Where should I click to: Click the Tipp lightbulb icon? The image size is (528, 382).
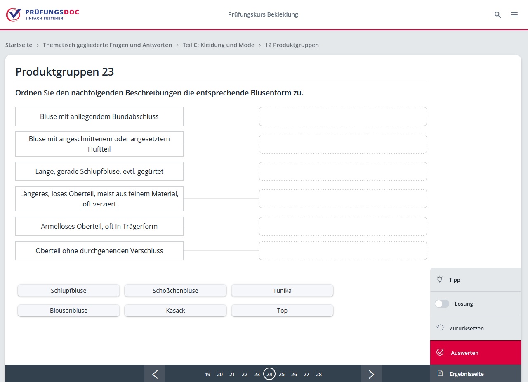(x=440, y=280)
